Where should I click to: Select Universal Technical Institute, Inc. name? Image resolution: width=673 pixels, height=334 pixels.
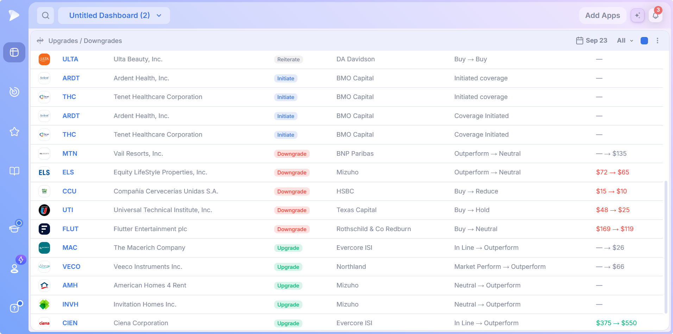point(163,210)
